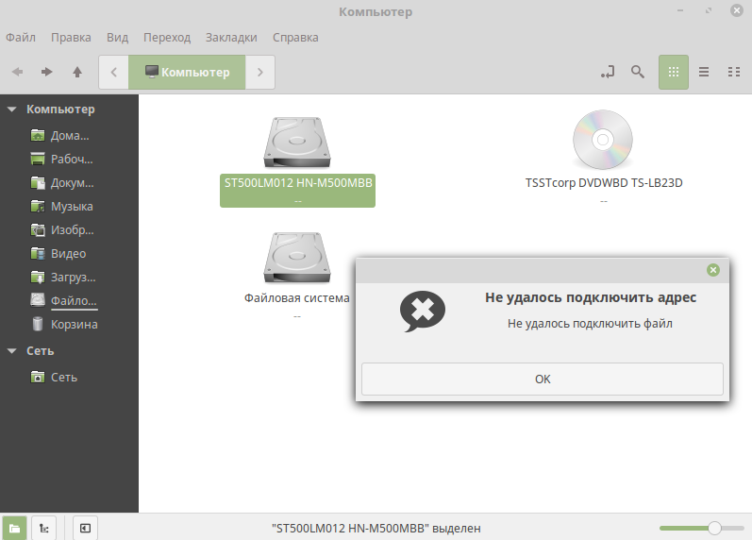Click the ST500LM012 HN-M500MBB label

[x=298, y=183]
